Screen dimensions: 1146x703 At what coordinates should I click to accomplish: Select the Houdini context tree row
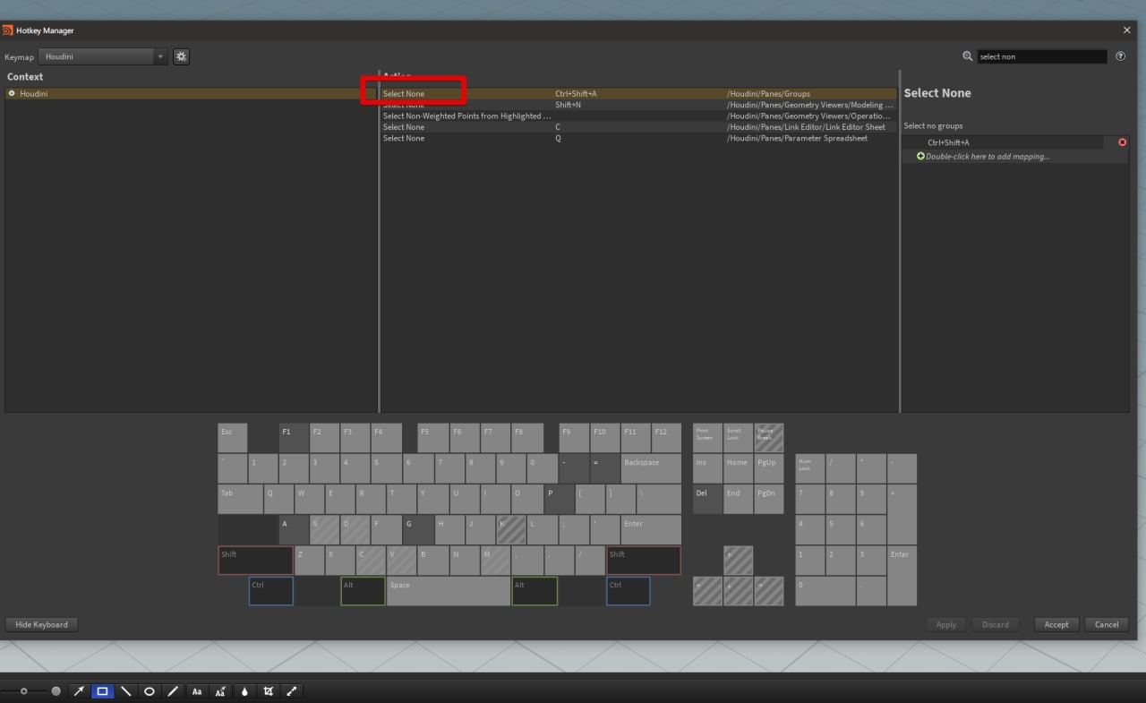191,93
